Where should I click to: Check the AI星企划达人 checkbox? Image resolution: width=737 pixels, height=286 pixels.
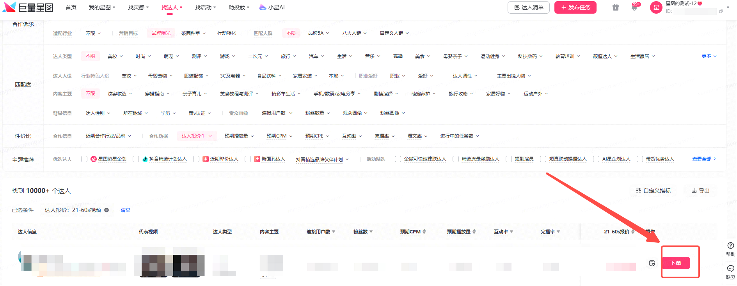tap(596, 159)
